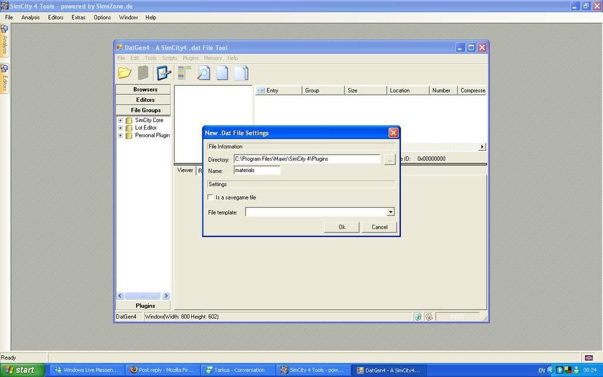Image resolution: width=603 pixels, height=377 pixels.
Task: Expand the Lot Editor tree node
Action: tap(120, 128)
